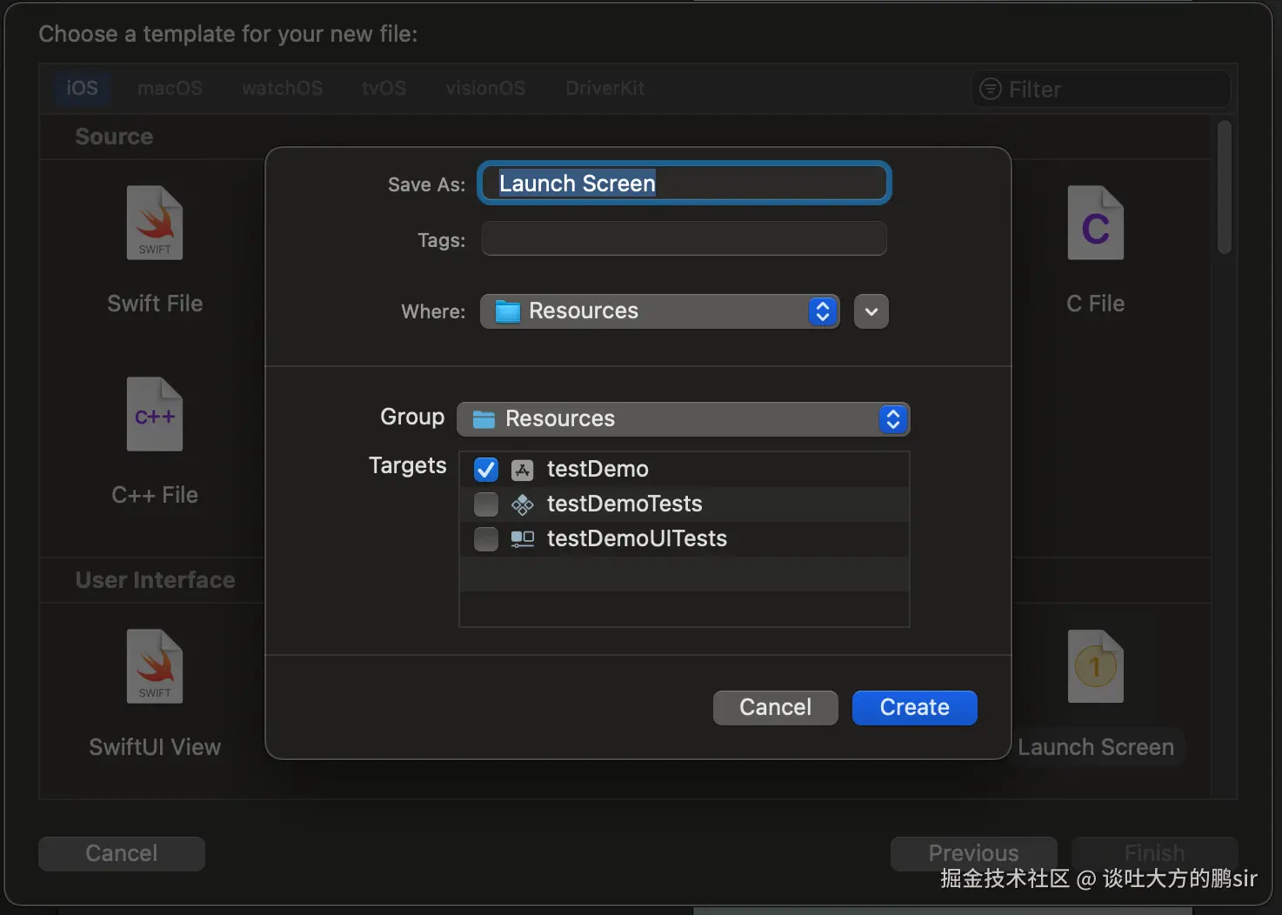Switch to the visionOS platform tab
Image resolution: width=1282 pixels, height=915 pixels.
click(x=485, y=88)
